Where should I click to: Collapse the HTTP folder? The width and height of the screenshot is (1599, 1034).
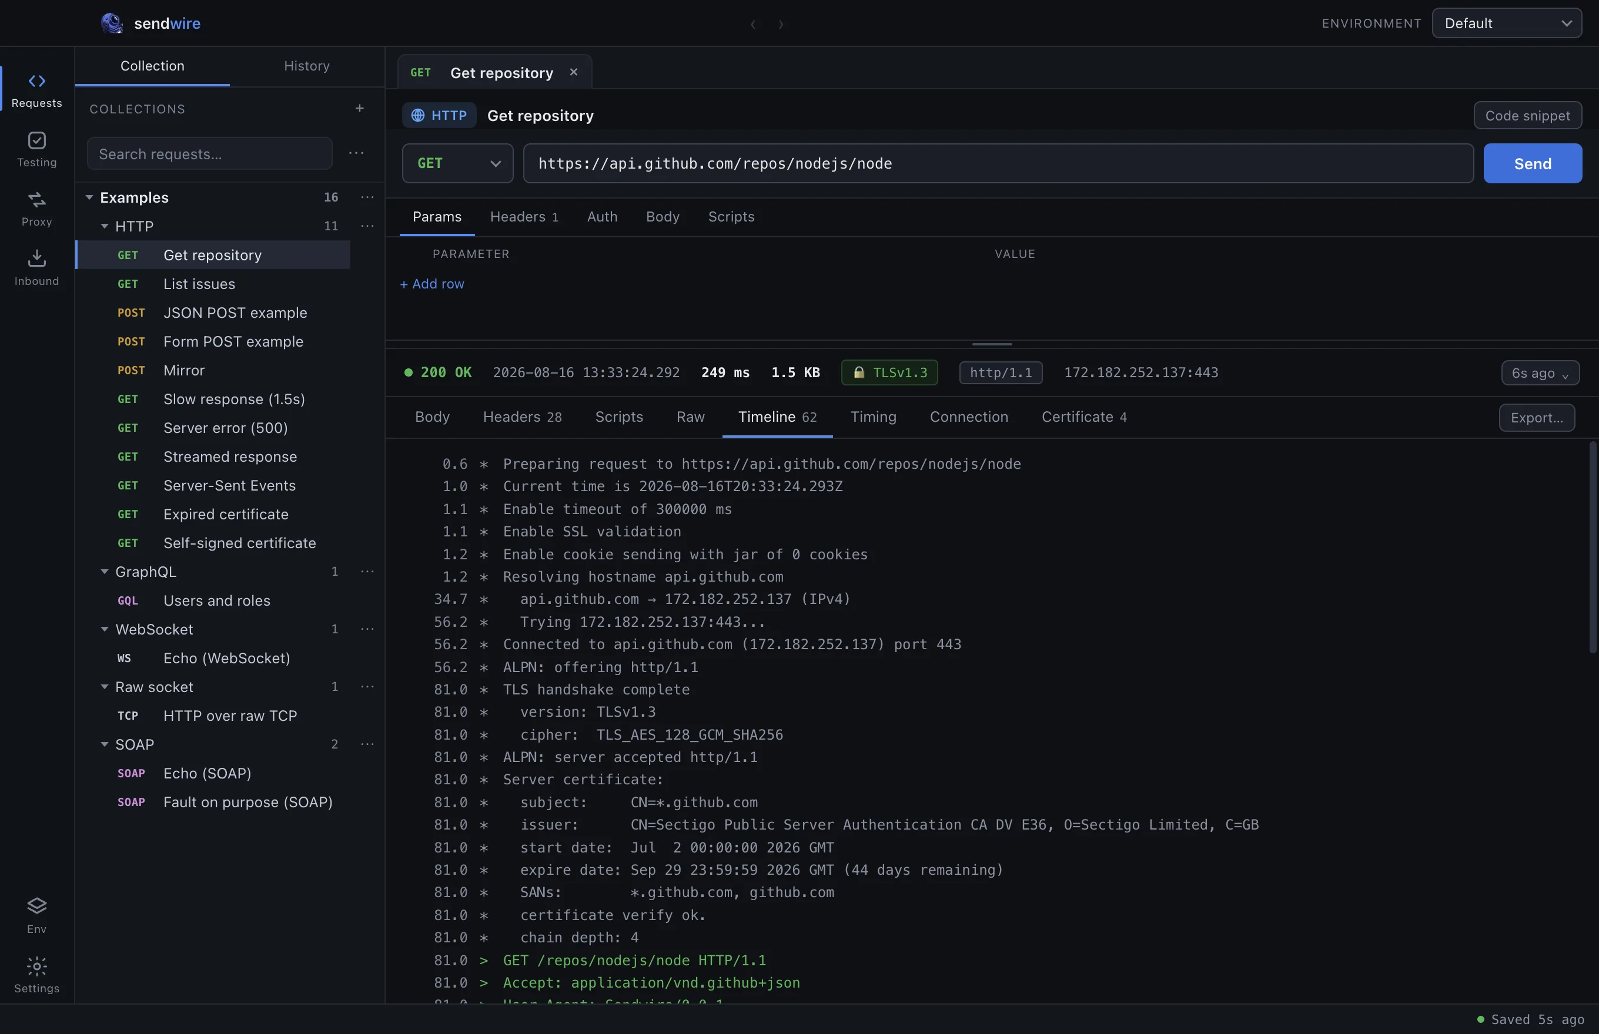pyautogui.click(x=104, y=226)
